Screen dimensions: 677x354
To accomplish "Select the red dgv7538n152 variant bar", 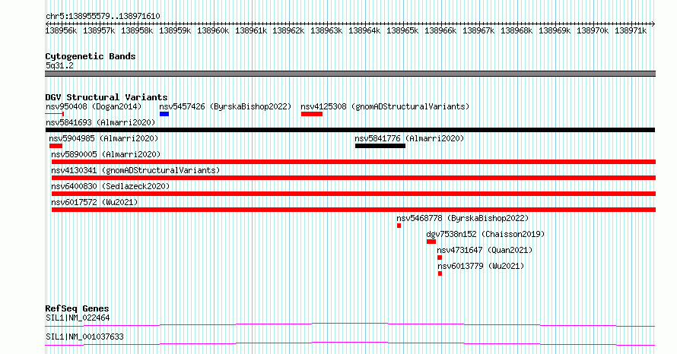I will coord(431,242).
